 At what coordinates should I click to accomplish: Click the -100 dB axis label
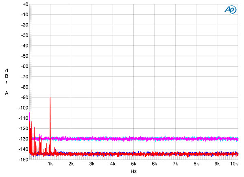pos(23,108)
